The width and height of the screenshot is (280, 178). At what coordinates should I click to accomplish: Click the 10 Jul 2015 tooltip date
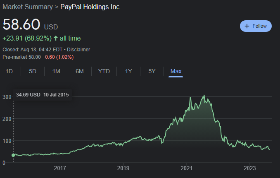(x=56, y=94)
